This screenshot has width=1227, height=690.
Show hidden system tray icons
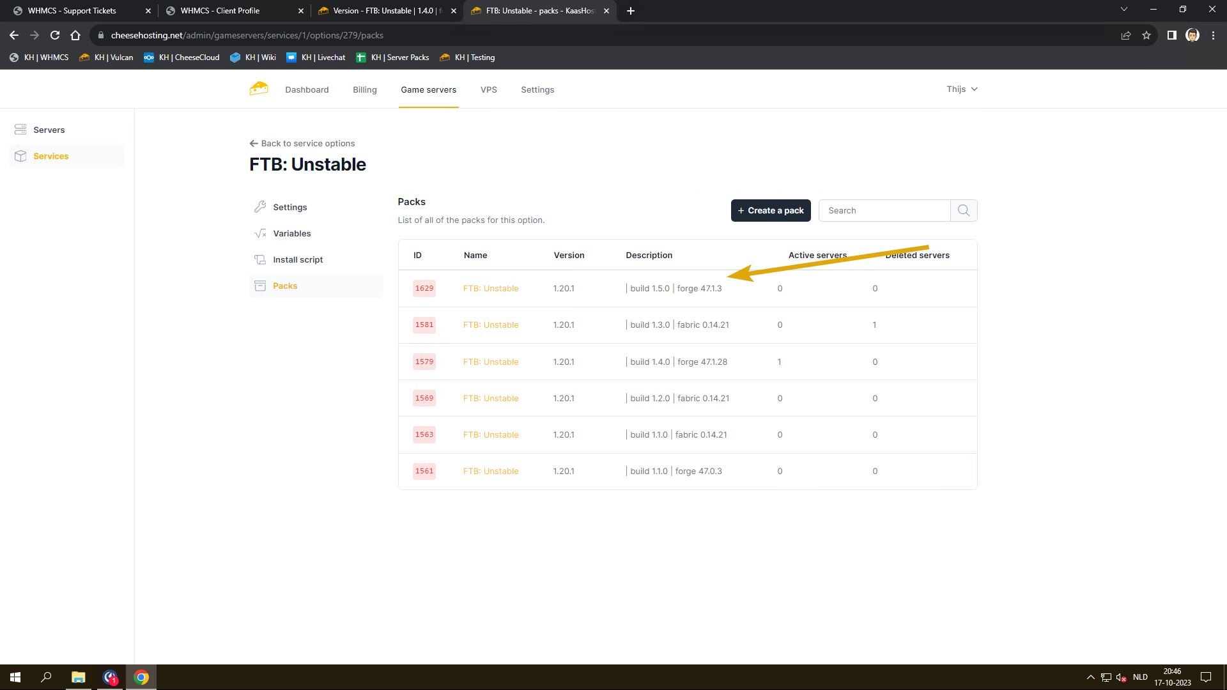[x=1090, y=677]
